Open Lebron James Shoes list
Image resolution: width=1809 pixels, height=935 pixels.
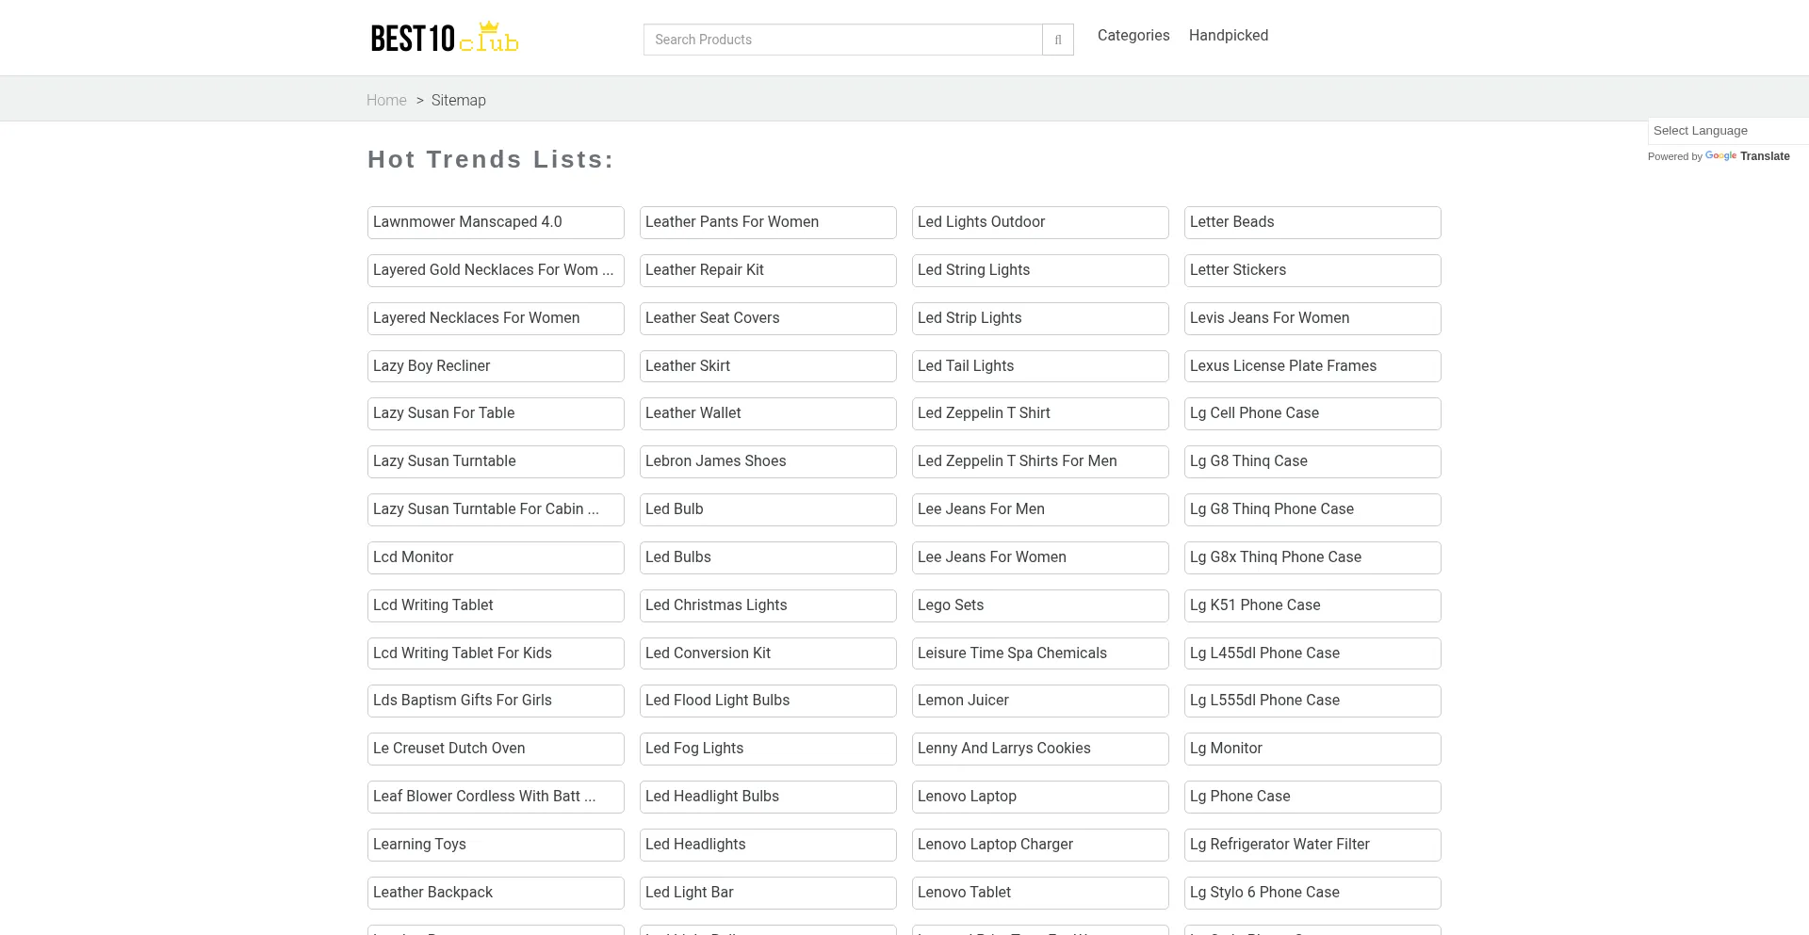click(x=767, y=461)
